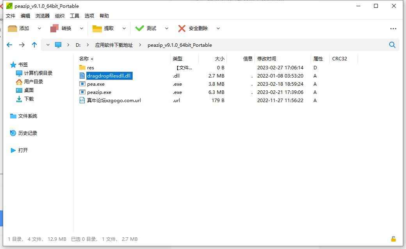This screenshot has height=249, width=406.
Task: Select 历史记录 in the sidebar
Action: [27, 133]
